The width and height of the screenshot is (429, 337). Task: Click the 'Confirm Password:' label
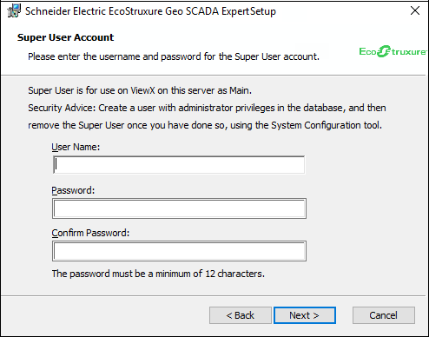tap(90, 233)
